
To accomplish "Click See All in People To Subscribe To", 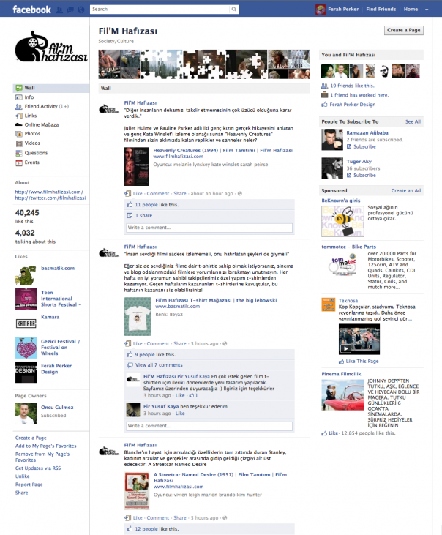I will click(413, 121).
